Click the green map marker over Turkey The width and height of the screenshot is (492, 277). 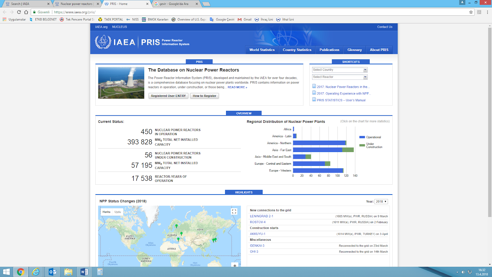click(178, 239)
